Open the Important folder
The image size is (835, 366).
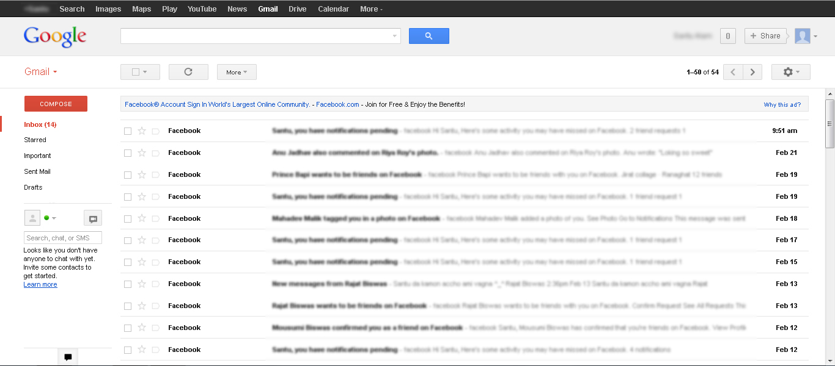(37, 156)
